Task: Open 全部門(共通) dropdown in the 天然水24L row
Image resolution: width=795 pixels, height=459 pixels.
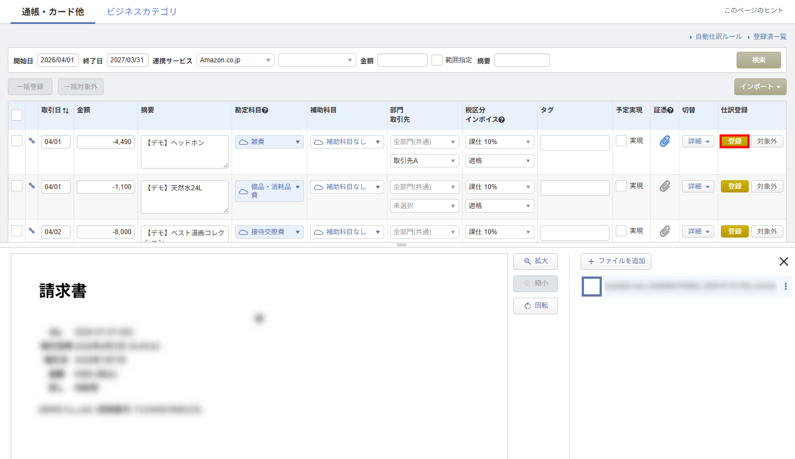Action: pyautogui.click(x=425, y=187)
